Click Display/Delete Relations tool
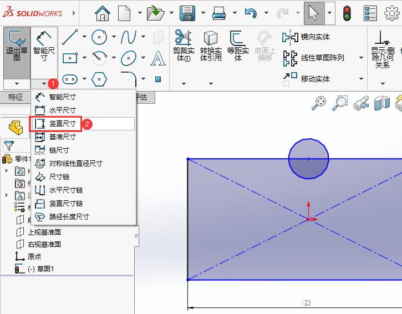 point(383,49)
